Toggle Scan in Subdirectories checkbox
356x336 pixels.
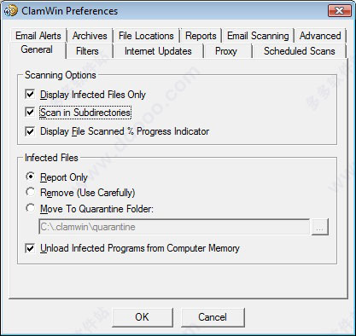pyautogui.click(x=30, y=112)
